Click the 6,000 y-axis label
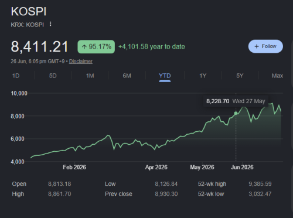This screenshot has width=293, height=218. (x=18, y=139)
